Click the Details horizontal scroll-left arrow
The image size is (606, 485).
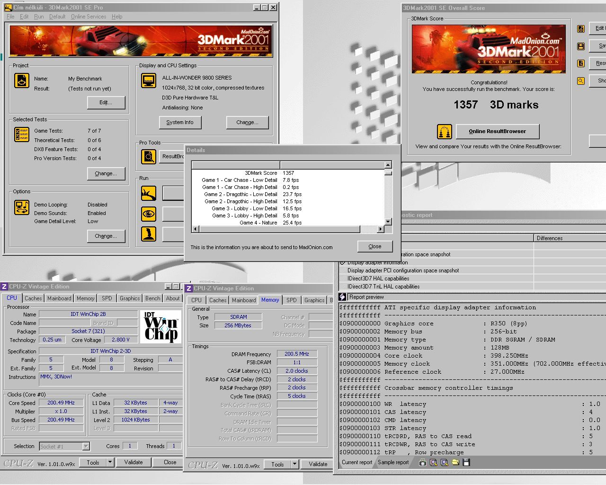pyautogui.click(x=195, y=229)
